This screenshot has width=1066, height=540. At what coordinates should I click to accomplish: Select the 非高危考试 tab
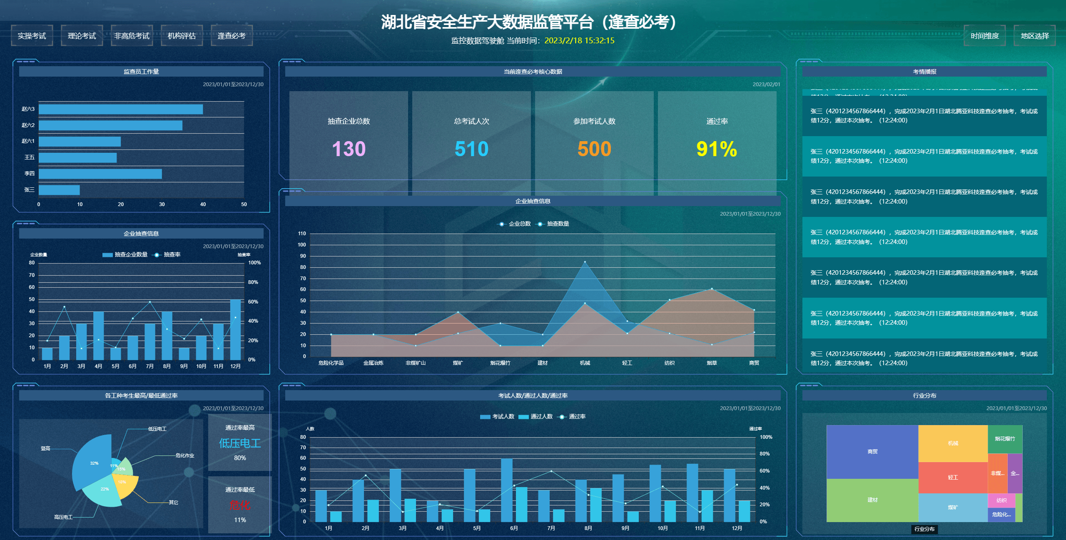(x=132, y=36)
